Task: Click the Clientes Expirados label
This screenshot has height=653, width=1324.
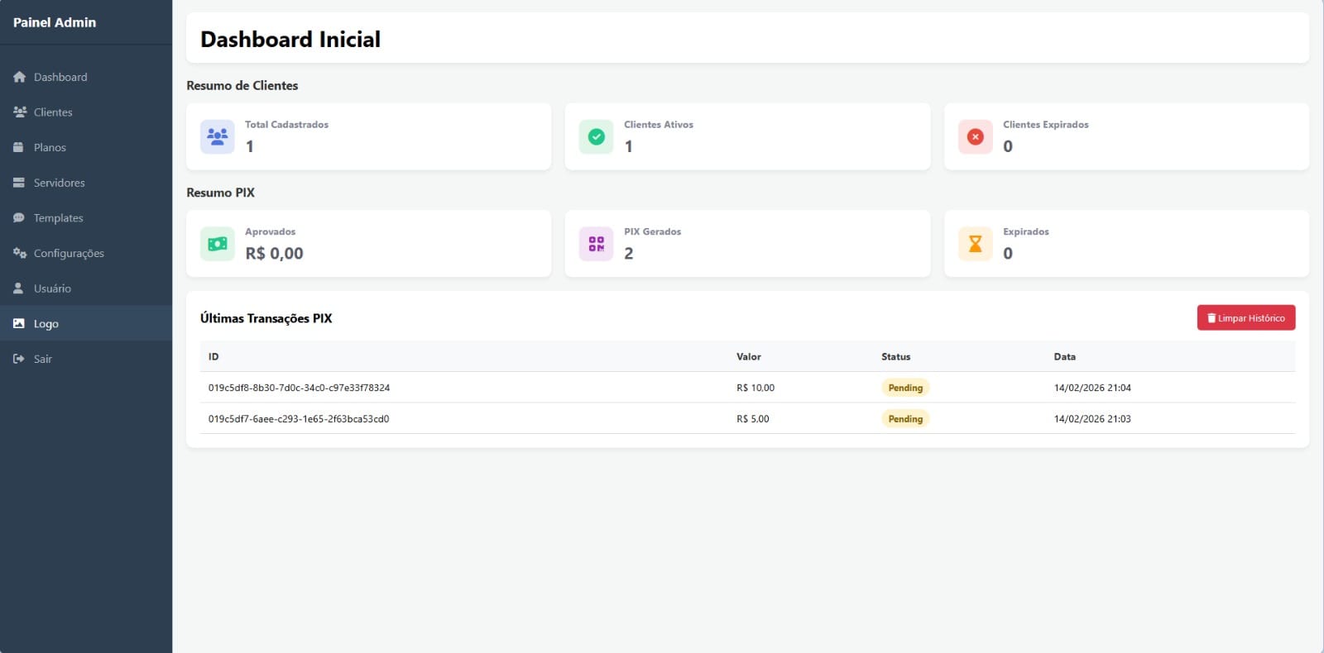Action: pyautogui.click(x=1046, y=125)
